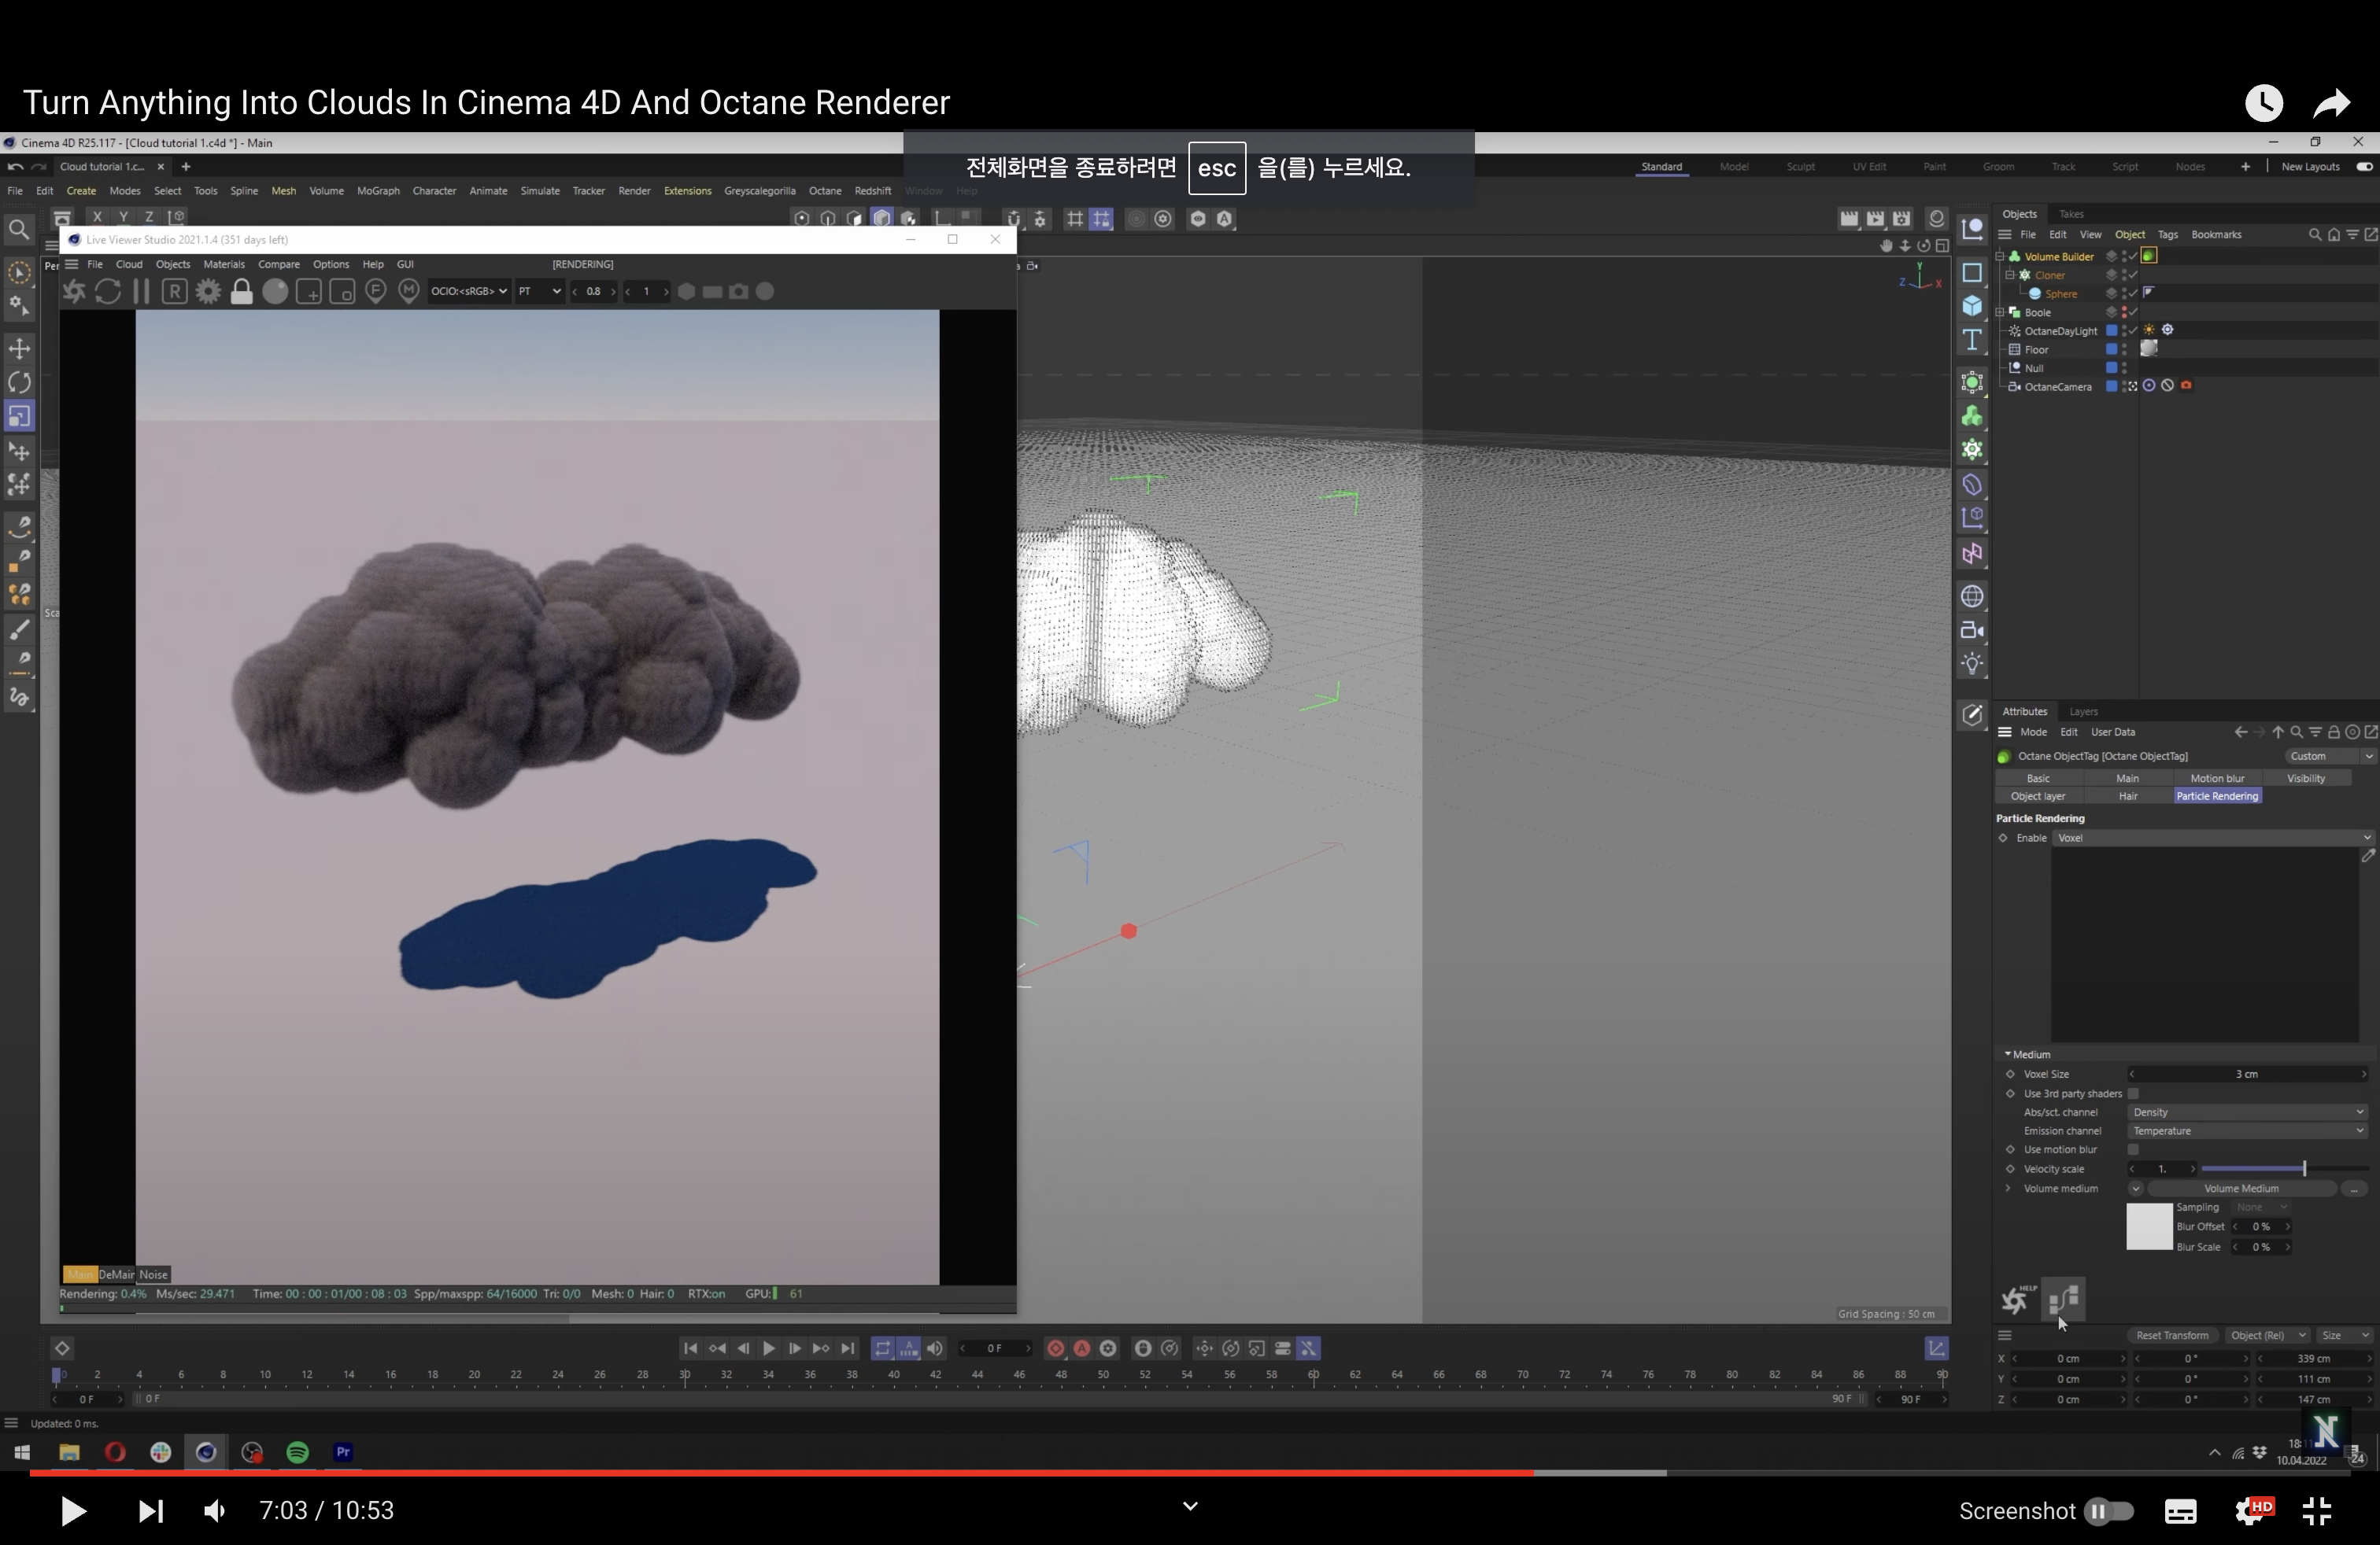Click the Reset Transform button
2380x1545 pixels.
[2172, 1335]
